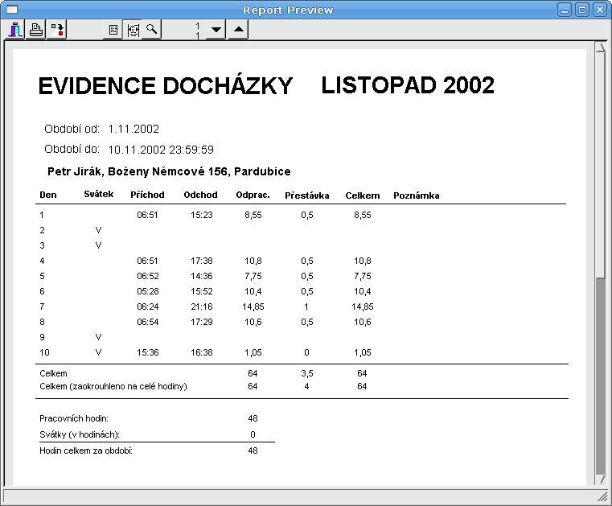Click the scrollbar up arrow at top

pyautogui.click(x=600, y=48)
